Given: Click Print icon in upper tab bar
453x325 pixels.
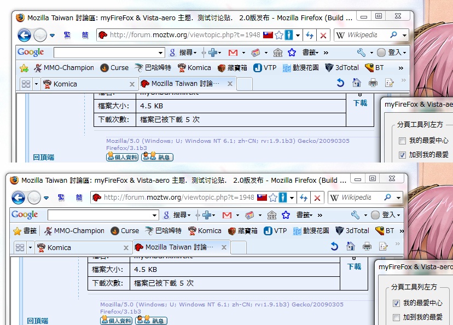Looking at the screenshot, I should pos(373,83).
